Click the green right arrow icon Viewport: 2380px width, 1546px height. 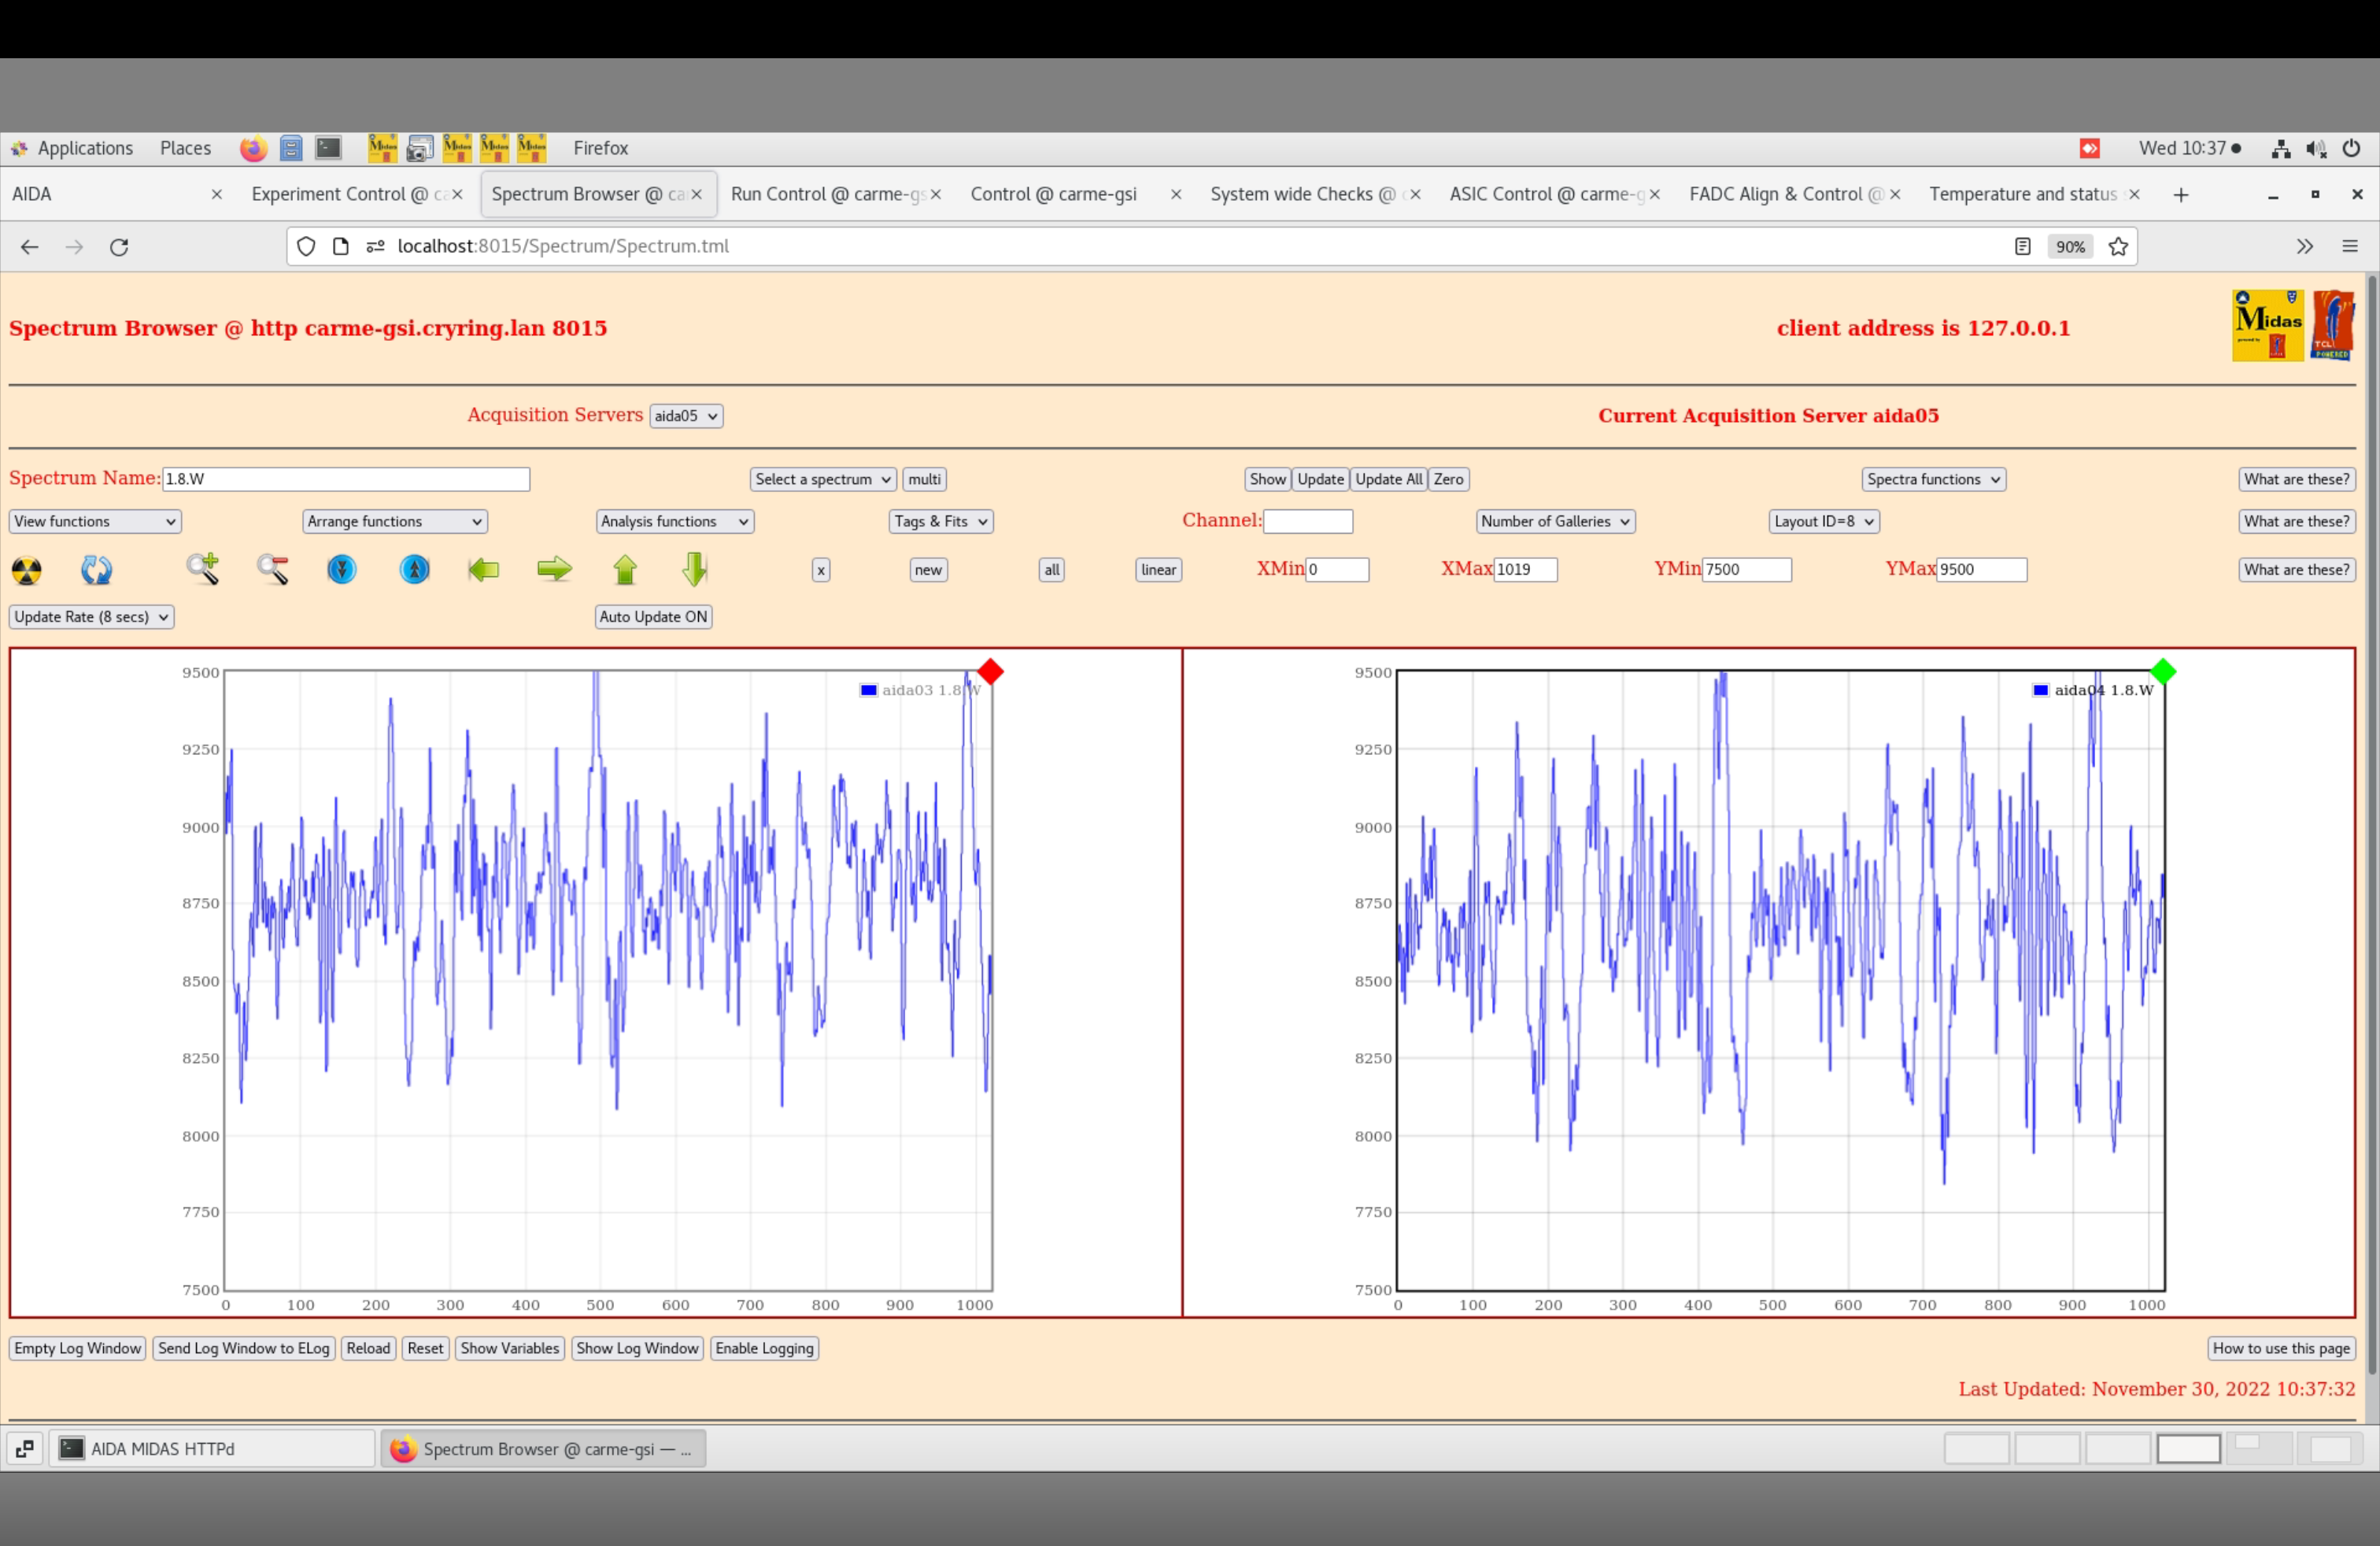pyautogui.click(x=554, y=570)
